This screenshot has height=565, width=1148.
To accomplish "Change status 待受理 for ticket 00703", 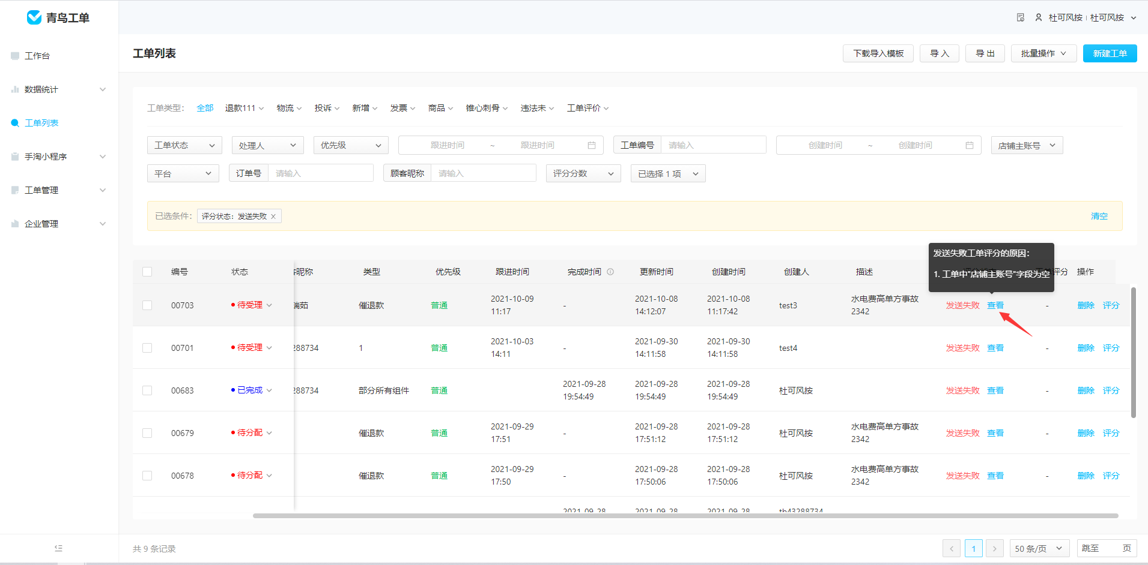I will coord(252,305).
